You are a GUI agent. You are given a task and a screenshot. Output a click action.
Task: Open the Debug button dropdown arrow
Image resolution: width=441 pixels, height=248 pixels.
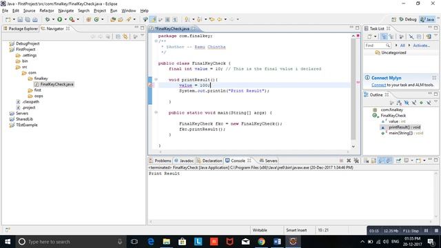coord(53,19)
